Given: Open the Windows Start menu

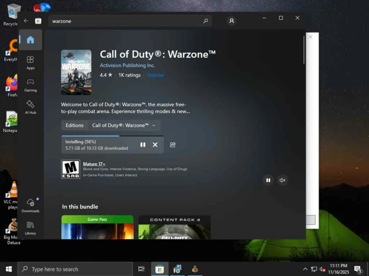Looking at the screenshot, I should [9, 269].
